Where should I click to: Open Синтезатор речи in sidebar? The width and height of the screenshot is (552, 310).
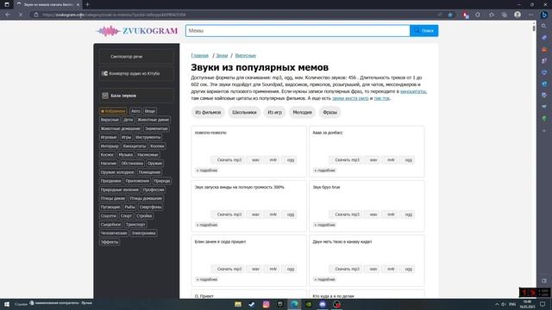coord(136,57)
